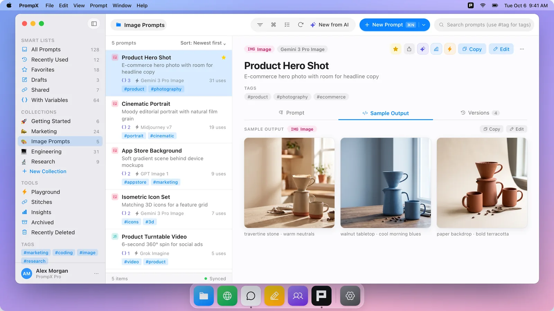Select Product Turntable Video prompt
This screenshot has width=554, height=311.
click(169, 249)
